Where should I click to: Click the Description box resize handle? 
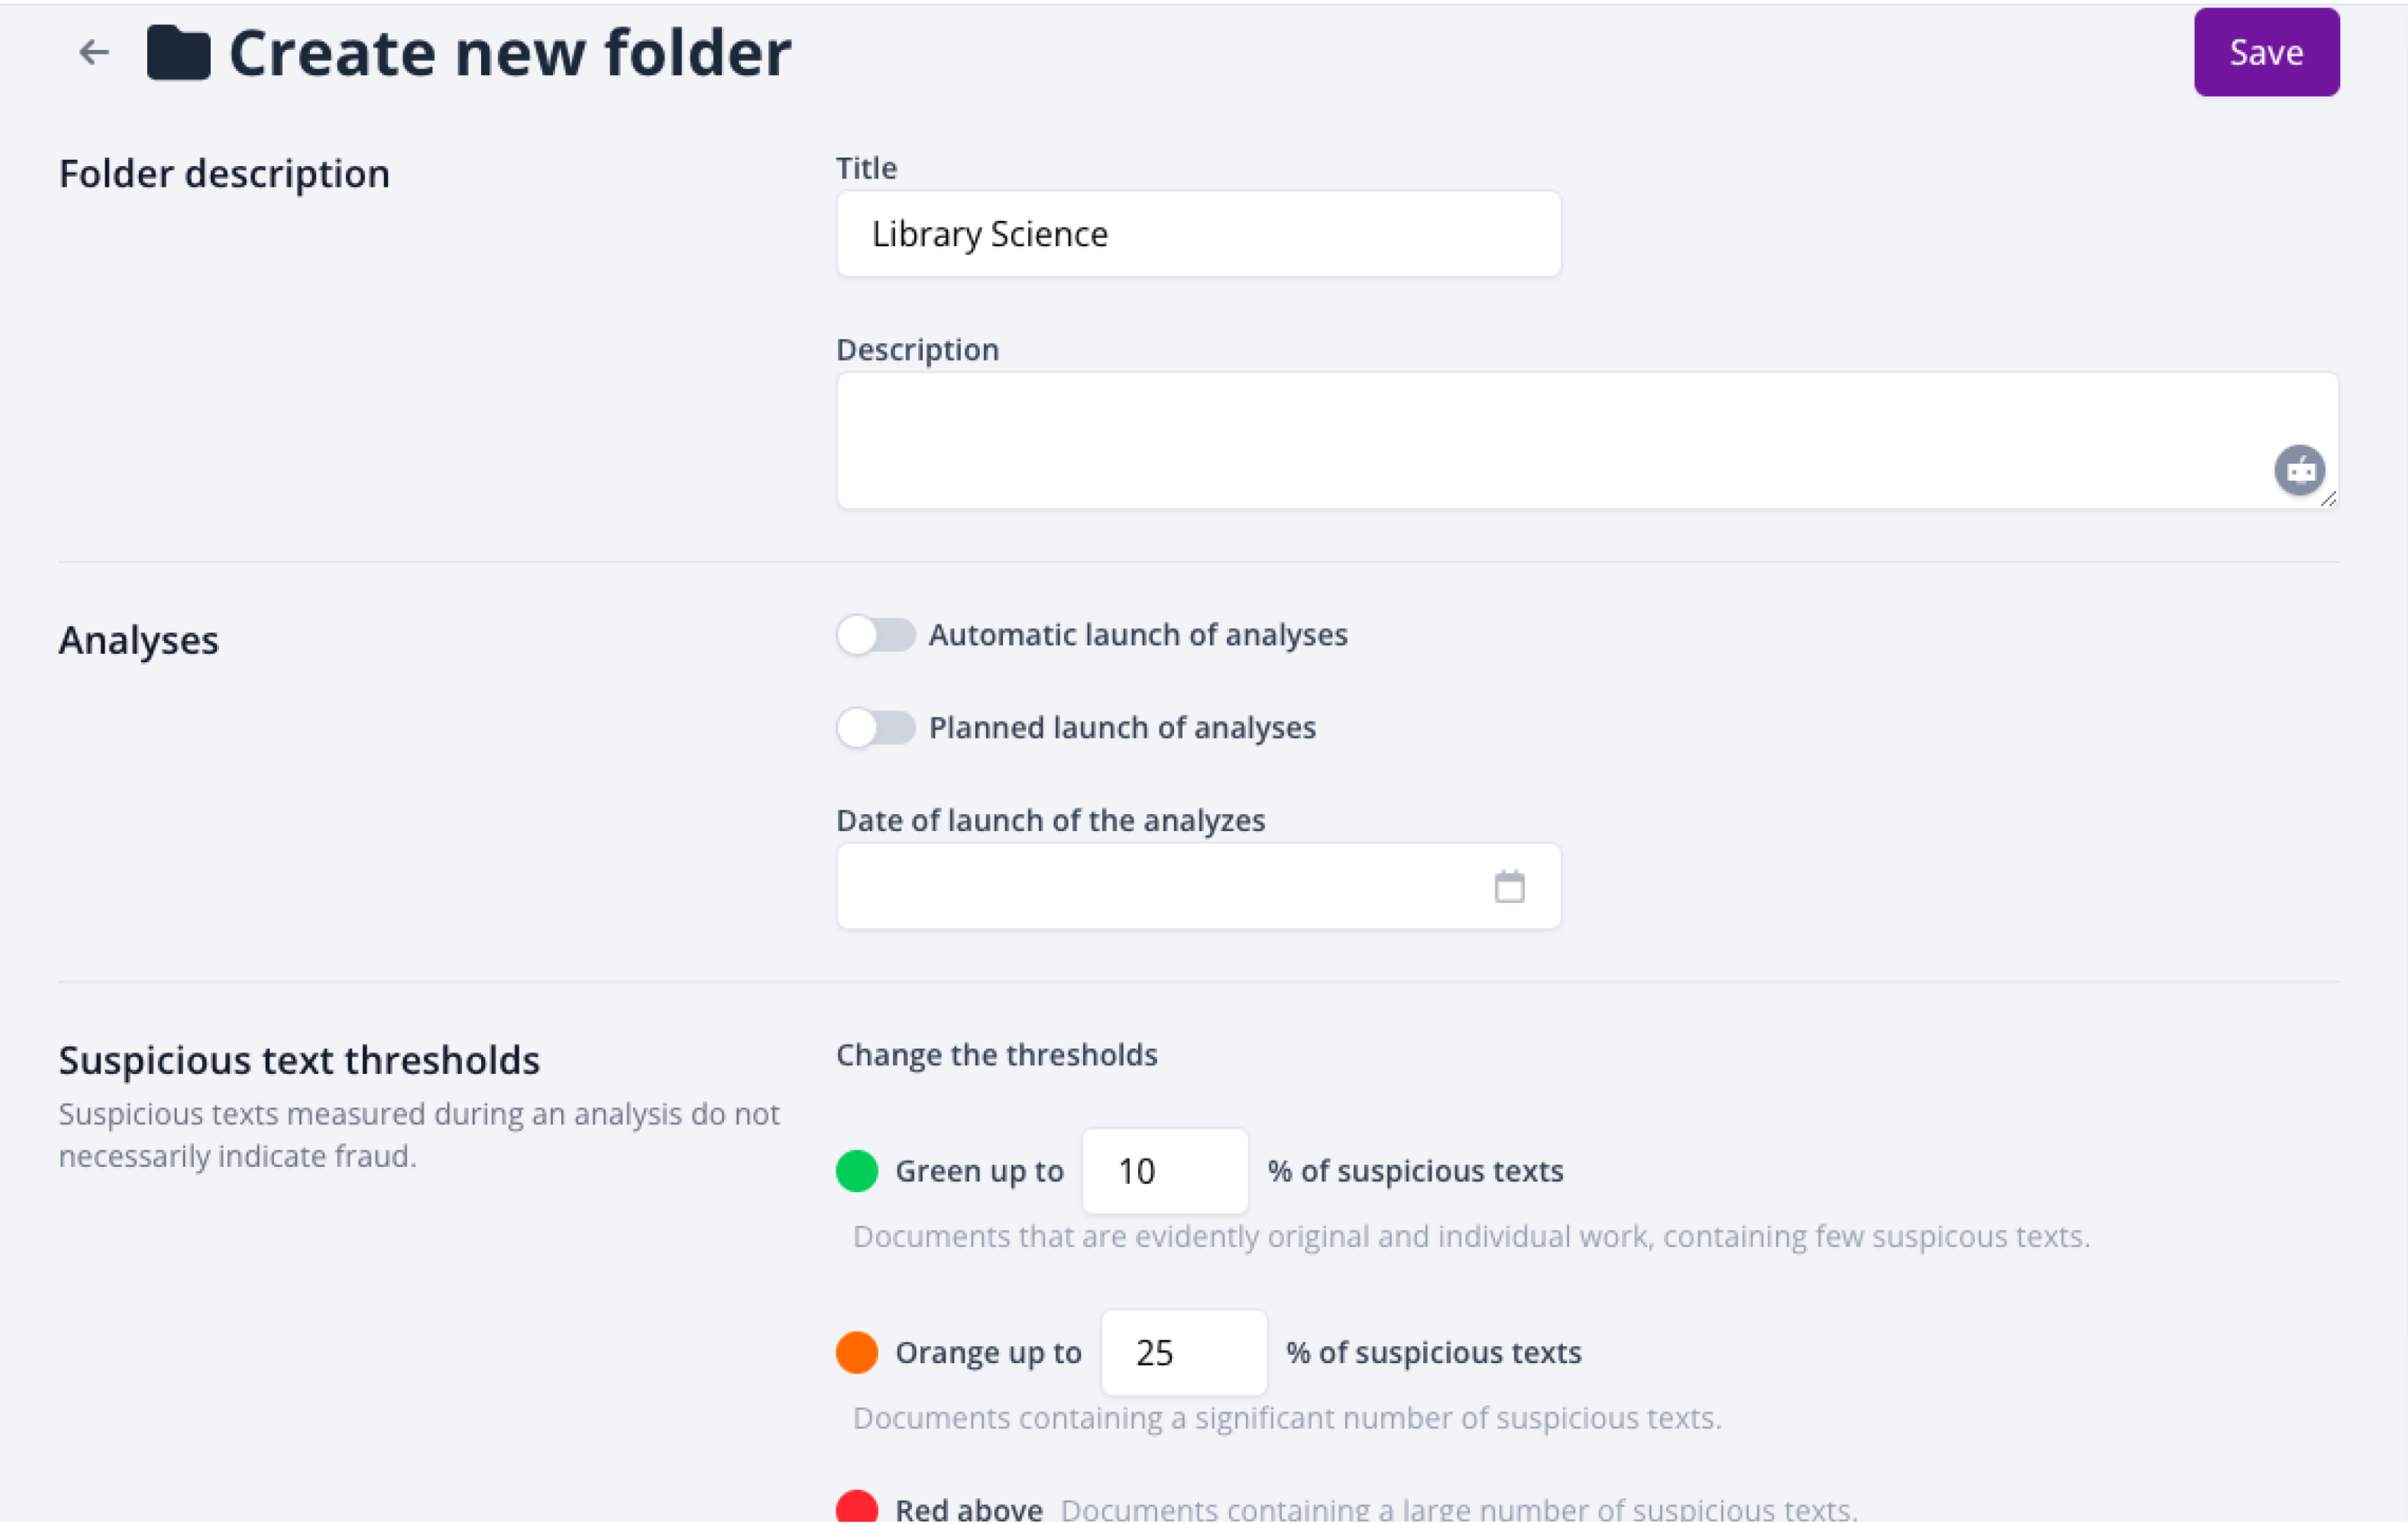pyautogui.click(x=2328, y=500)
